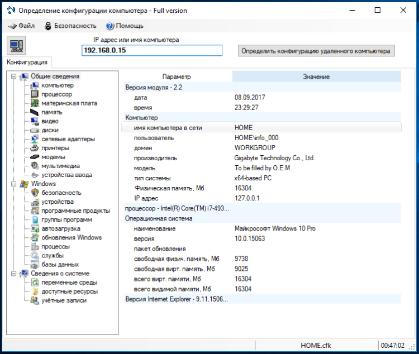Select the службы tree item
Viewport: 419px width, 354px height.
tap(53, 255)
